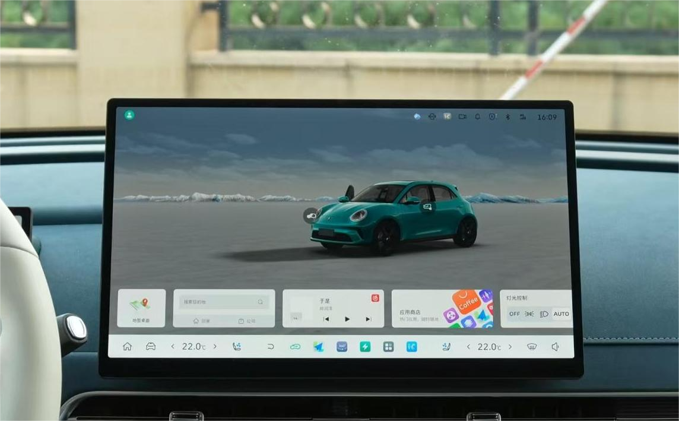This screenshot has height=421, width=679.
Task: Toggle windshield defrost
Action: point(532,347)
